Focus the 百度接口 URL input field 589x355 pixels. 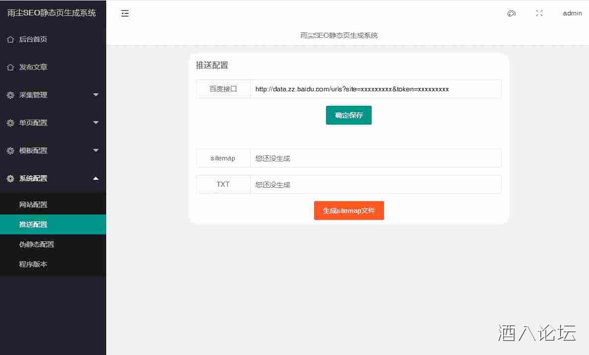coord(375,89)
